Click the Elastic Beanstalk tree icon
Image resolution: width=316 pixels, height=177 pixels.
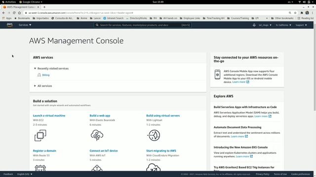tap(97, 135)
